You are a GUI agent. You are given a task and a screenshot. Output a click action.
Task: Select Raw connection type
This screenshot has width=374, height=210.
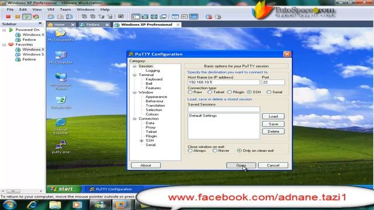(x=190, y=92)
